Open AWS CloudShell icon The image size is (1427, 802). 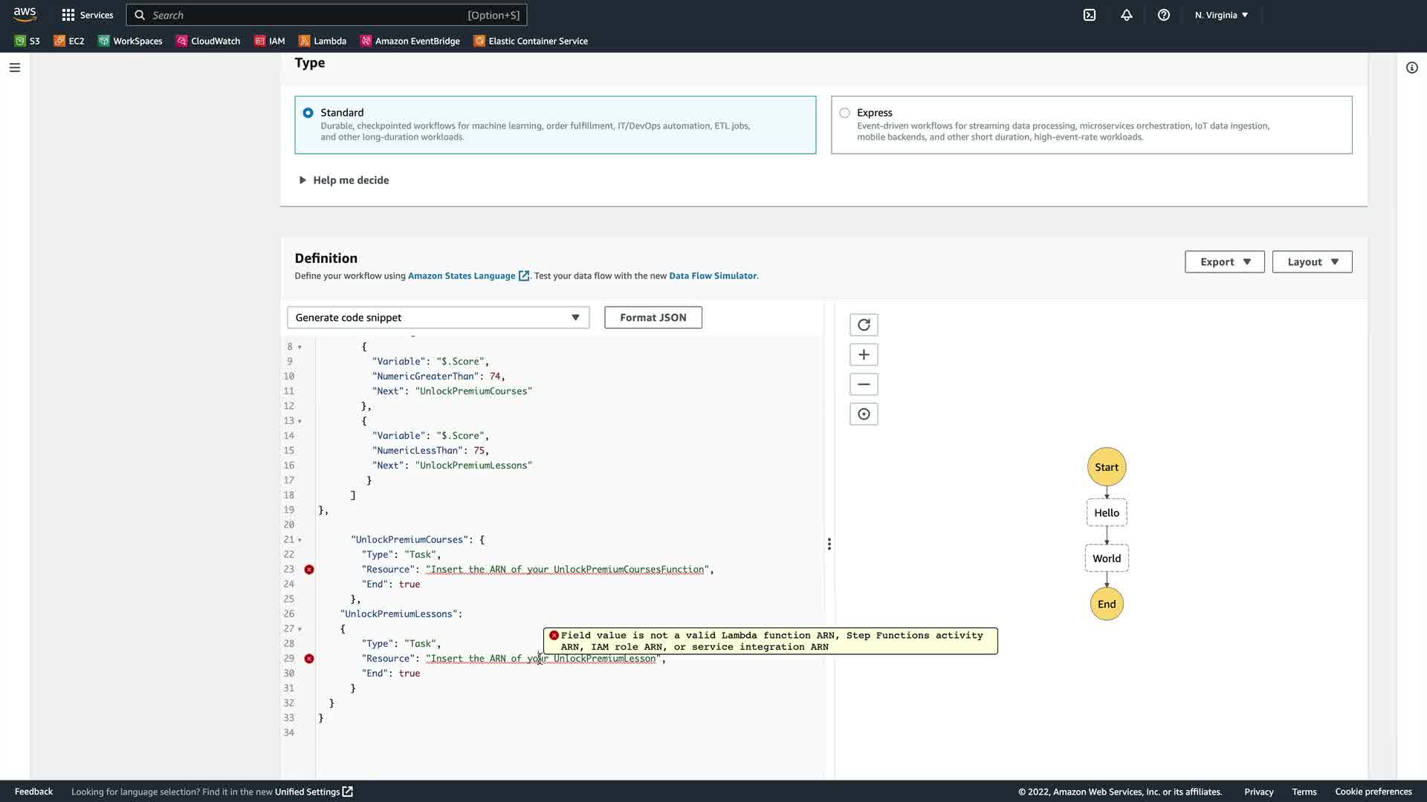click(x=1090, y=15)
